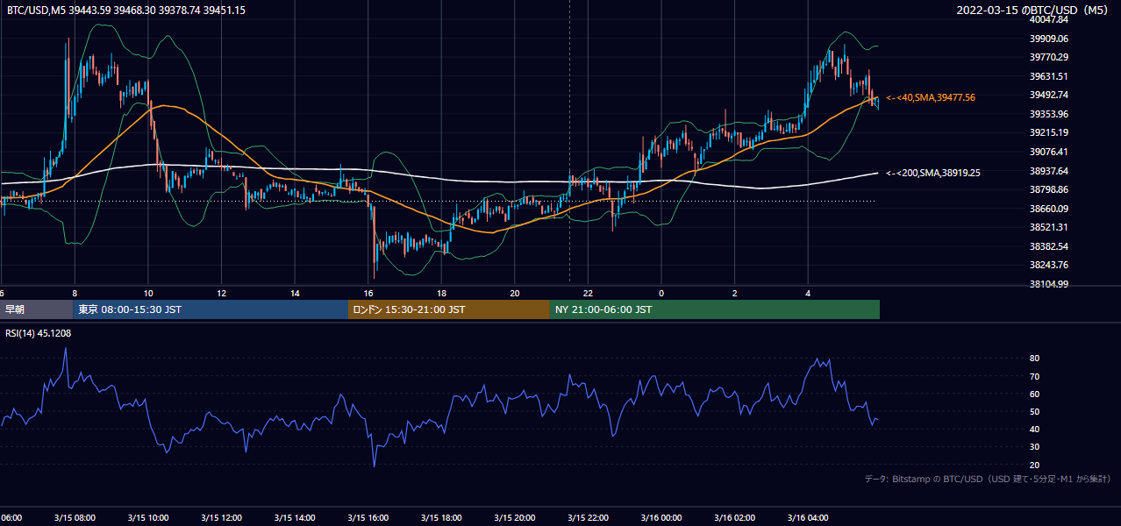Image resolution: width=1121 pixels, height=526 pixels.
Task: Click hour label 0 under the price chart
Action: (x=661, y=294)
